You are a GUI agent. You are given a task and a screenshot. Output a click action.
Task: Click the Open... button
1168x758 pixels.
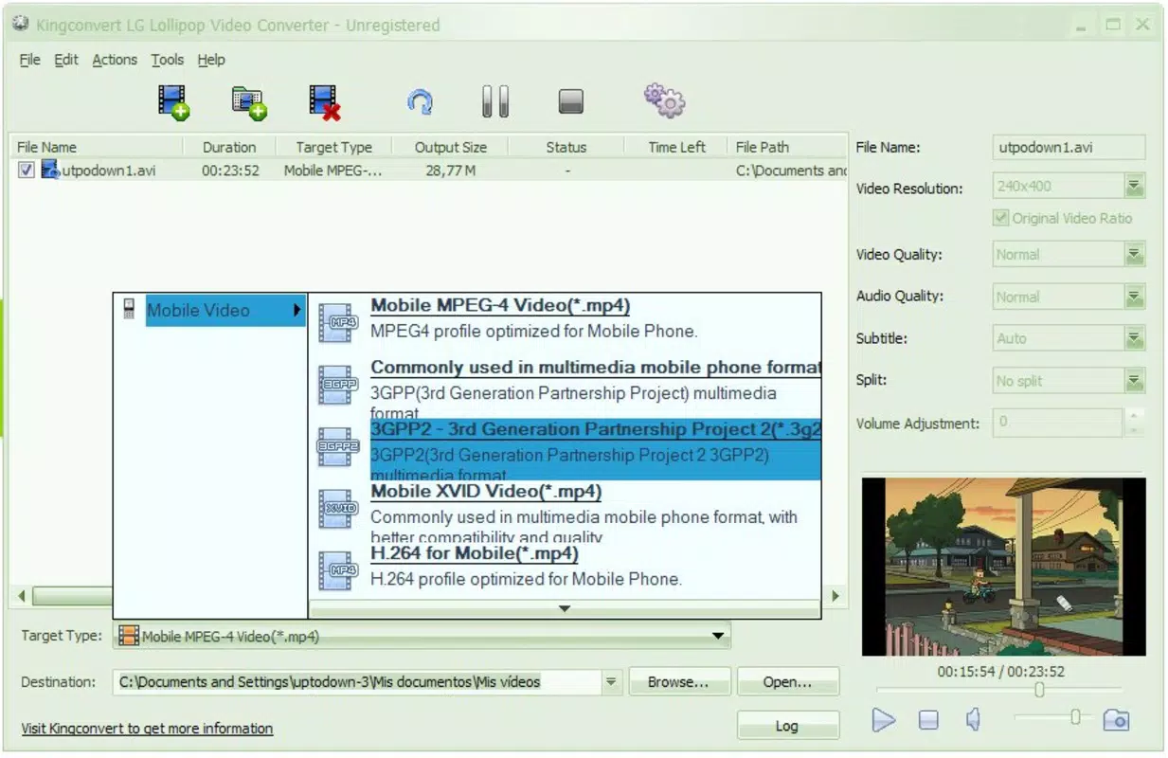pos(787,681)
